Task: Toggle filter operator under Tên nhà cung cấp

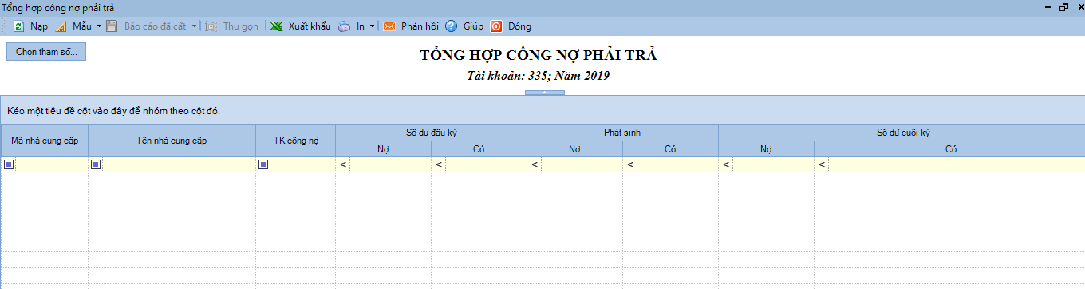Action: point(96,164)
